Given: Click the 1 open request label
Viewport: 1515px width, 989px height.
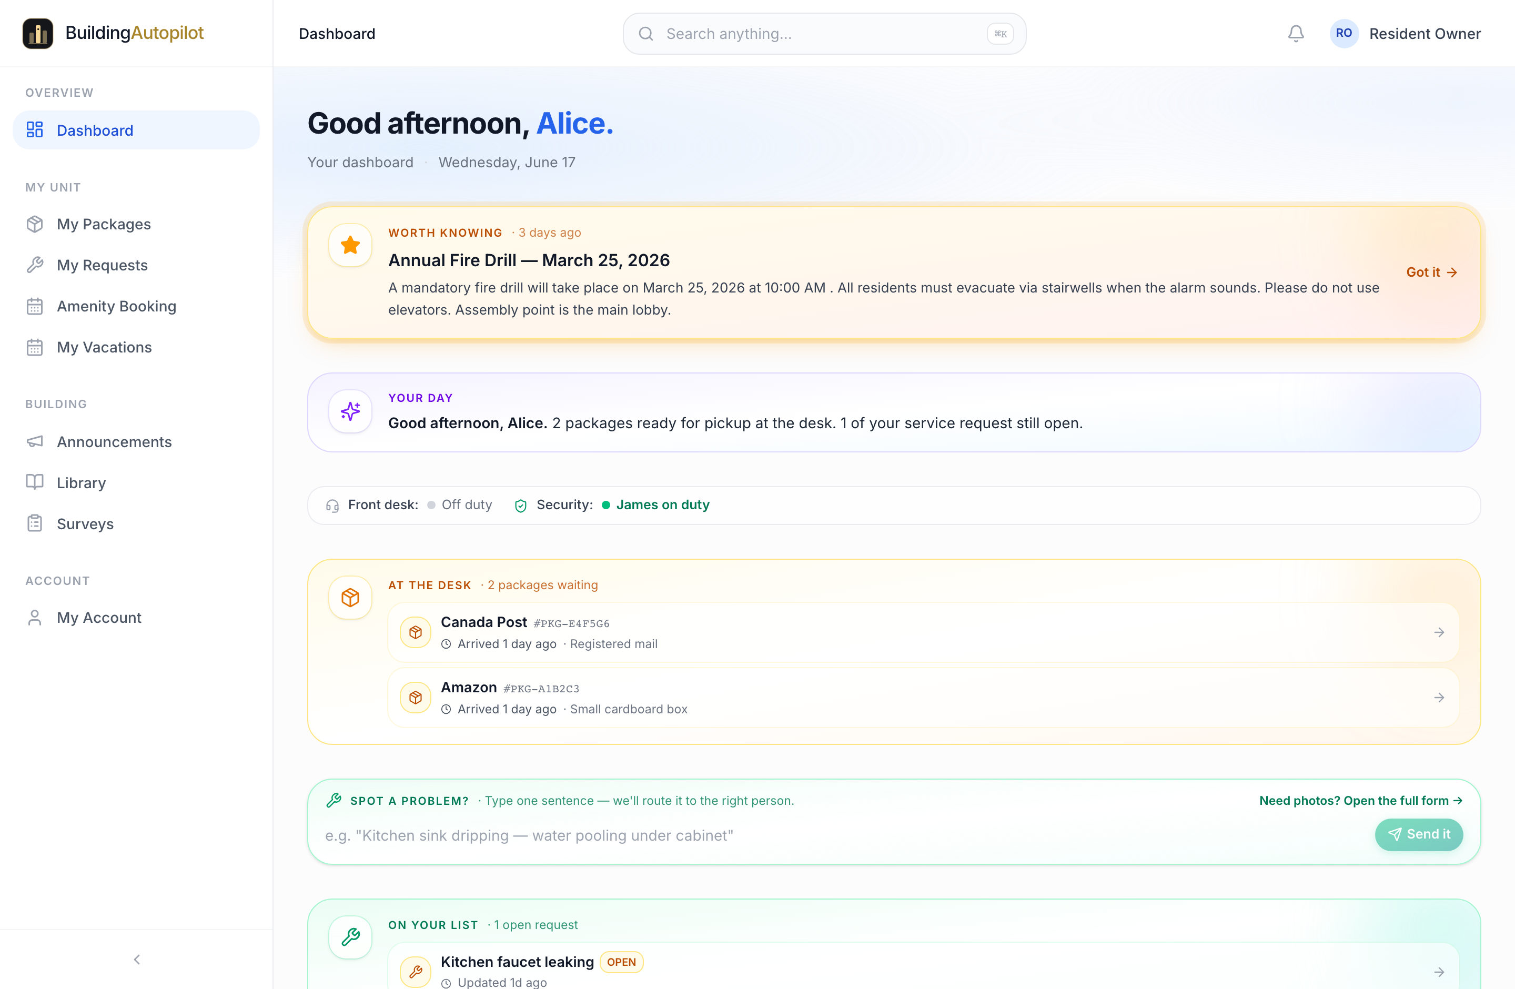Looking at the screenshot, I should click(536, 925).
